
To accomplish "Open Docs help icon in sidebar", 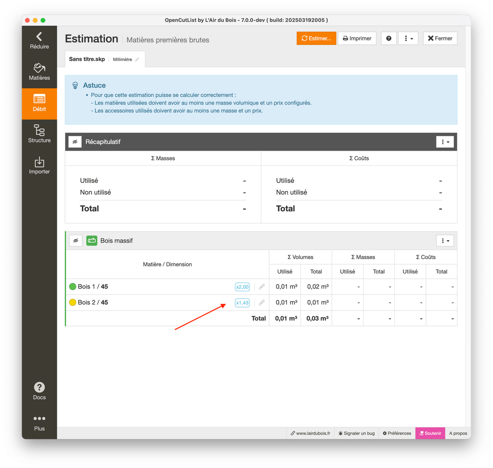I will point(39,390).
